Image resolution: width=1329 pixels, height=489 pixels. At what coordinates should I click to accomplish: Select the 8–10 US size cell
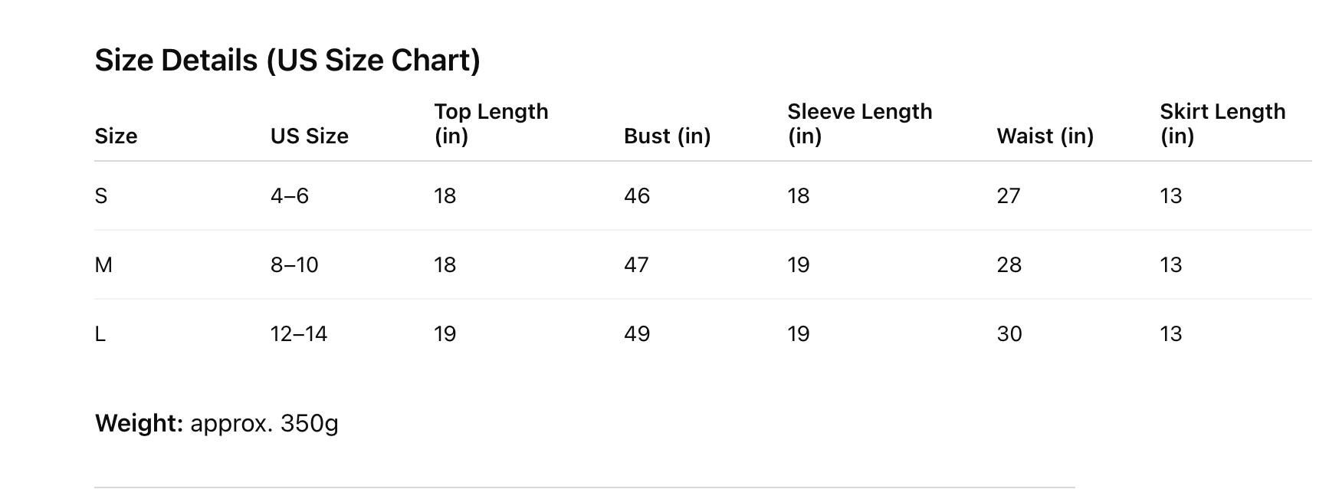coord(294,265)
